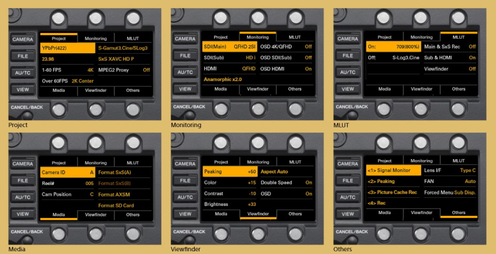Screen dimensions: 496x254
Task: Push the CAMERA button on the Project panel
Action: pyautogui.click(x=23, y=39)
